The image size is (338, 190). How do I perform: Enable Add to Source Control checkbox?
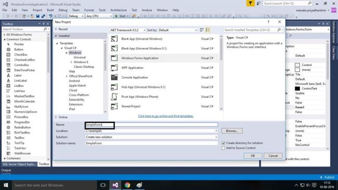point(223,148)
